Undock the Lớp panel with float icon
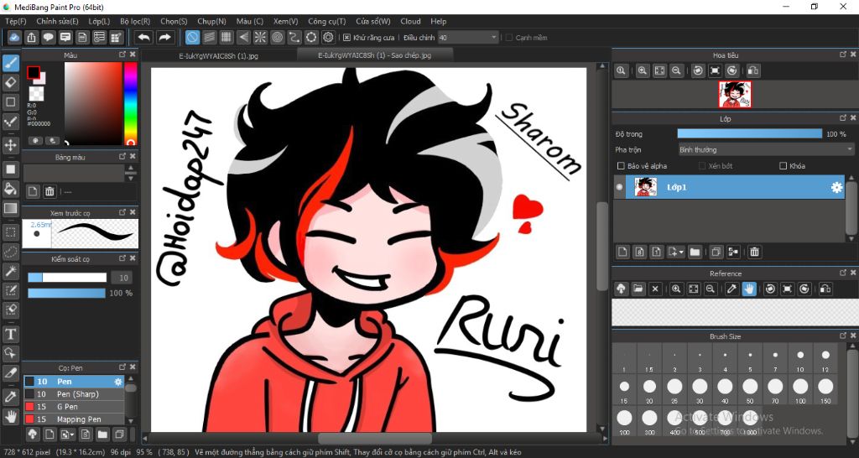This screenshot has width=859, height=458. point(842,117)
